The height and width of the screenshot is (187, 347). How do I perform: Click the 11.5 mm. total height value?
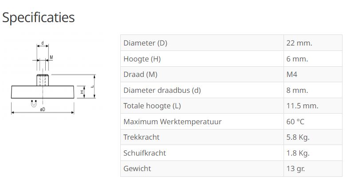click(x=302, y=106)
